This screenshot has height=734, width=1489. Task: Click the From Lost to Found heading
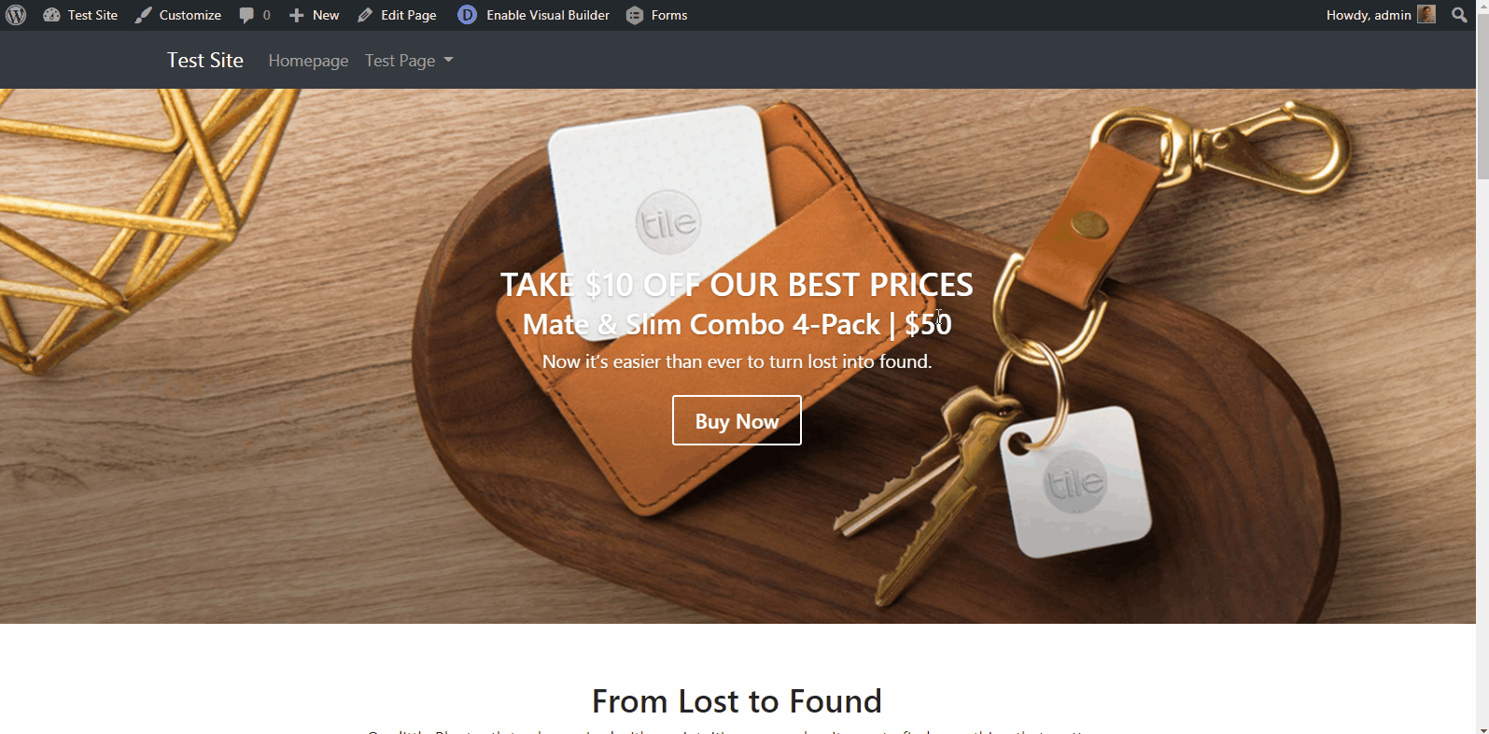pyautogui.click(x=737, y=700)
